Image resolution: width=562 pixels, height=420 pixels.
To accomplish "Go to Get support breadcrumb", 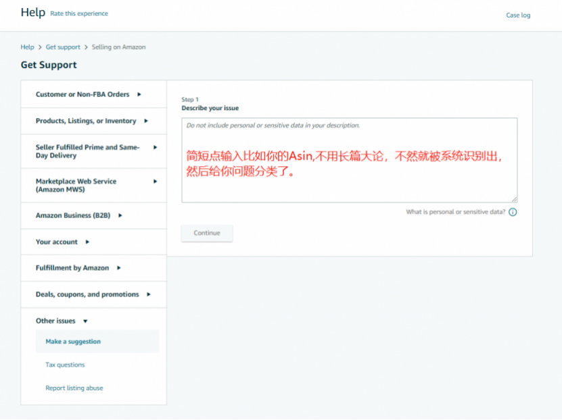I will coord(63,47).
